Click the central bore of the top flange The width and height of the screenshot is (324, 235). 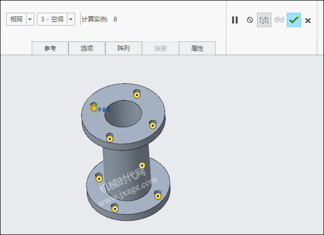coord(123,114)
